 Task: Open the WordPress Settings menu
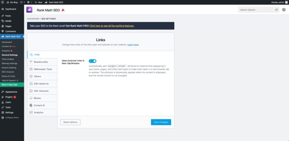tap(12, 113)
